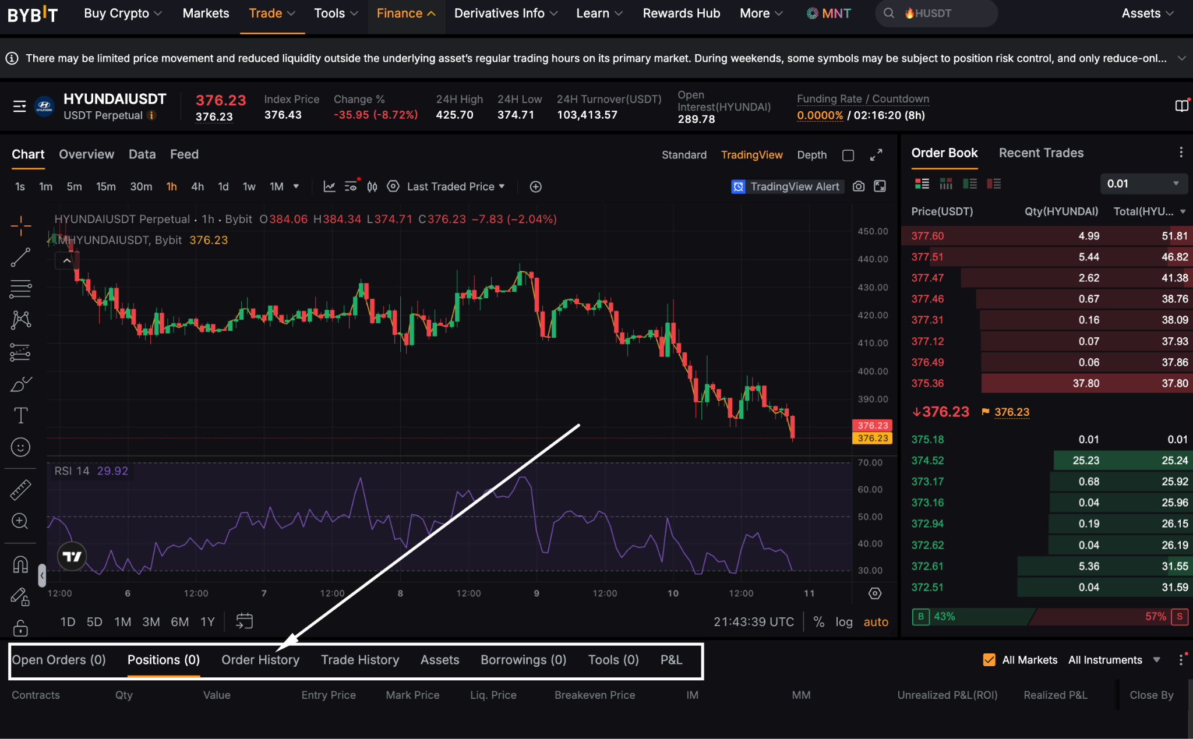1193x739 pixels.
Task: Toggle log scale on the chart
Action: tap(844, 622)
